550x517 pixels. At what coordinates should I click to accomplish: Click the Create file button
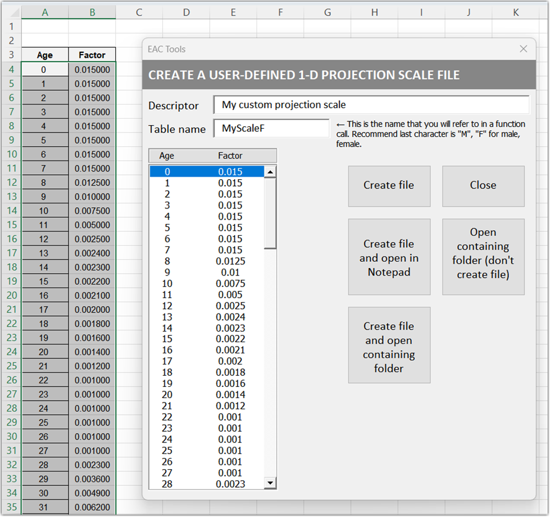pos(389,186)
